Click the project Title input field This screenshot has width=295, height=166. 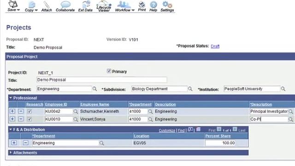[x=101, y=80]
